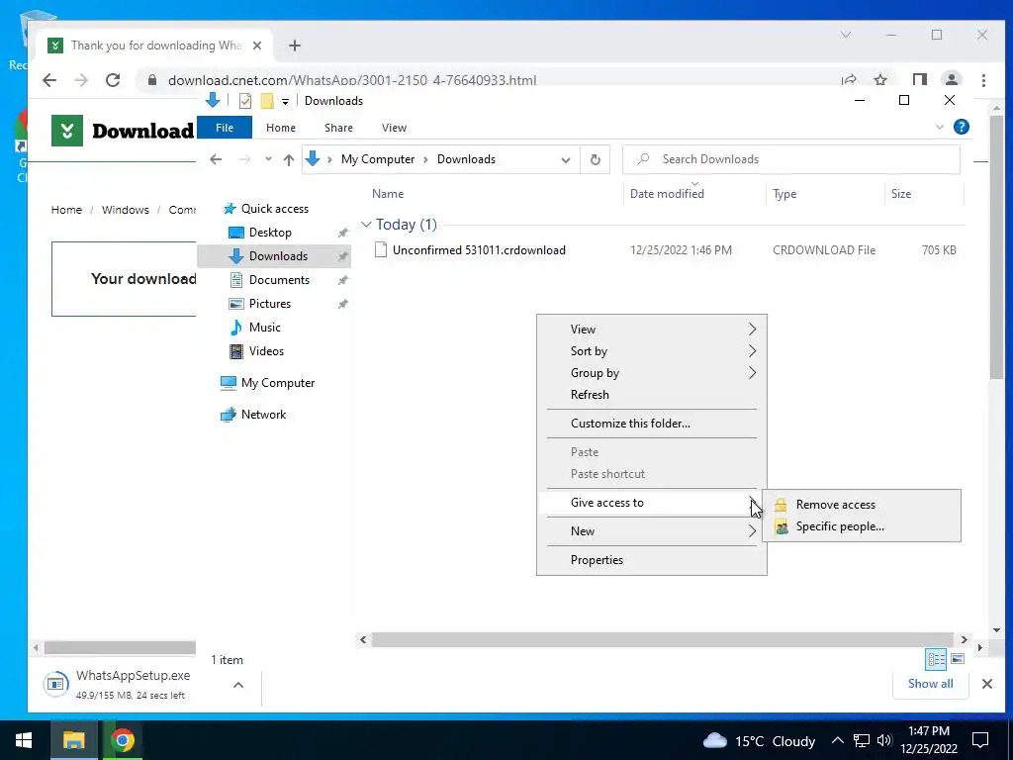Image resolution: width=1013 pixels, height=760 pixels.
Task: Click the pin icon beside Documents
Action: point(342,280)
